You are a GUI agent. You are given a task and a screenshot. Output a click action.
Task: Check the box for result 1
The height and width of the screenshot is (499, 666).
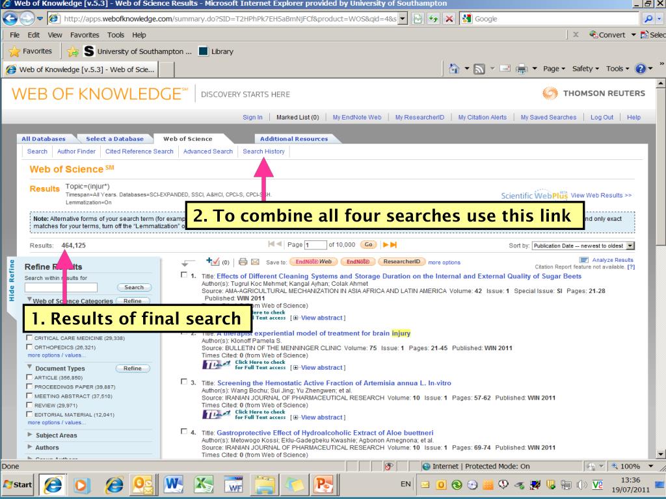pyautogui.click(x=184, y=275)
